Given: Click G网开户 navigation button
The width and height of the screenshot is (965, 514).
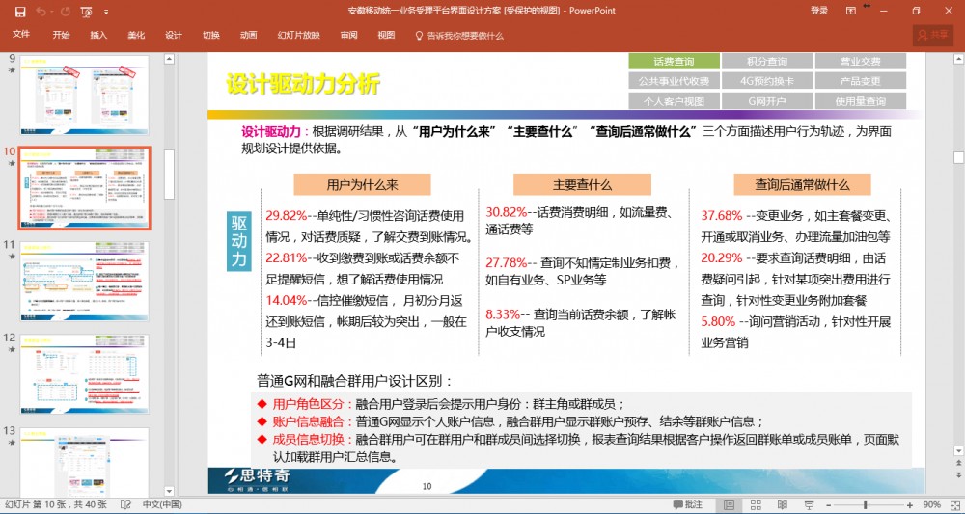Looking at the screenshot, I should [767, 101].
